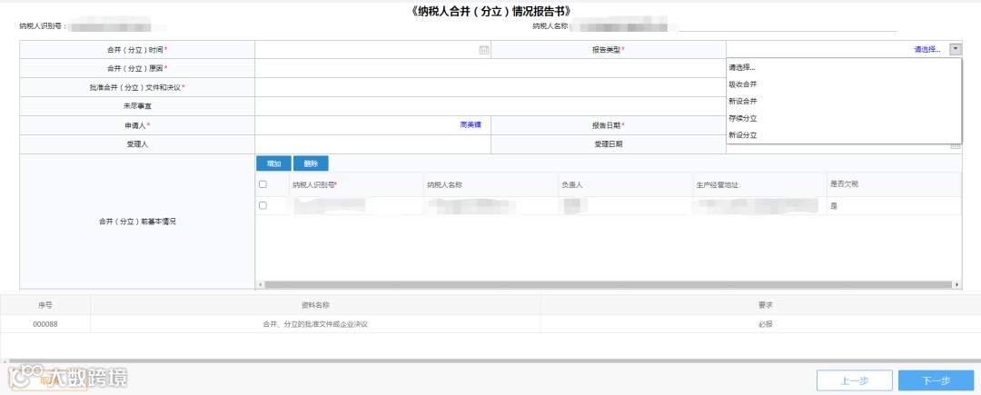Click 序号 column header
This screenshot has width=981, height=395.
pyautogui.click(x=45, y=306)
